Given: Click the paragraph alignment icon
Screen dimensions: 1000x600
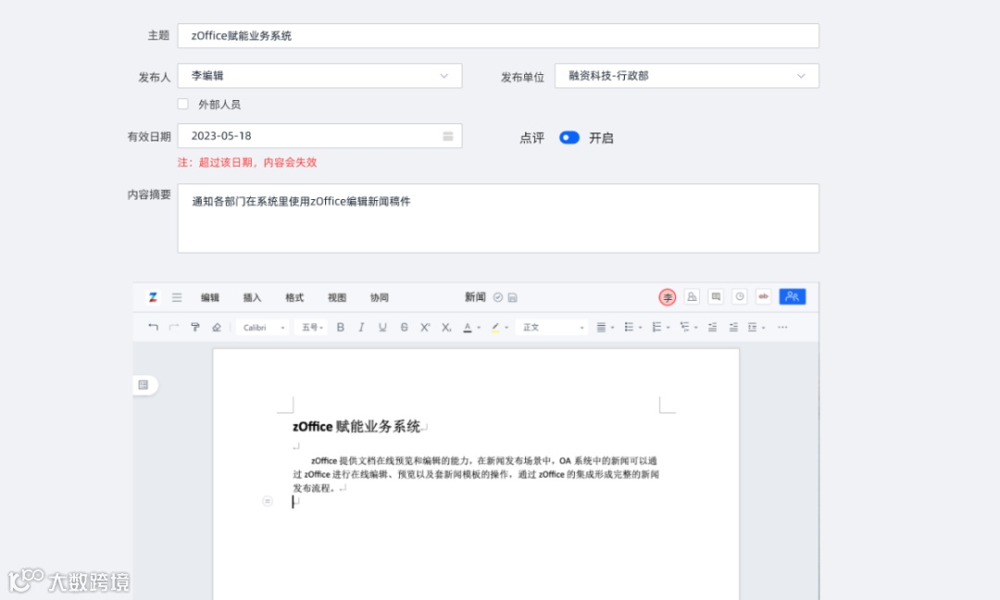Looking at the screenshot, I should tap(601, 327).
